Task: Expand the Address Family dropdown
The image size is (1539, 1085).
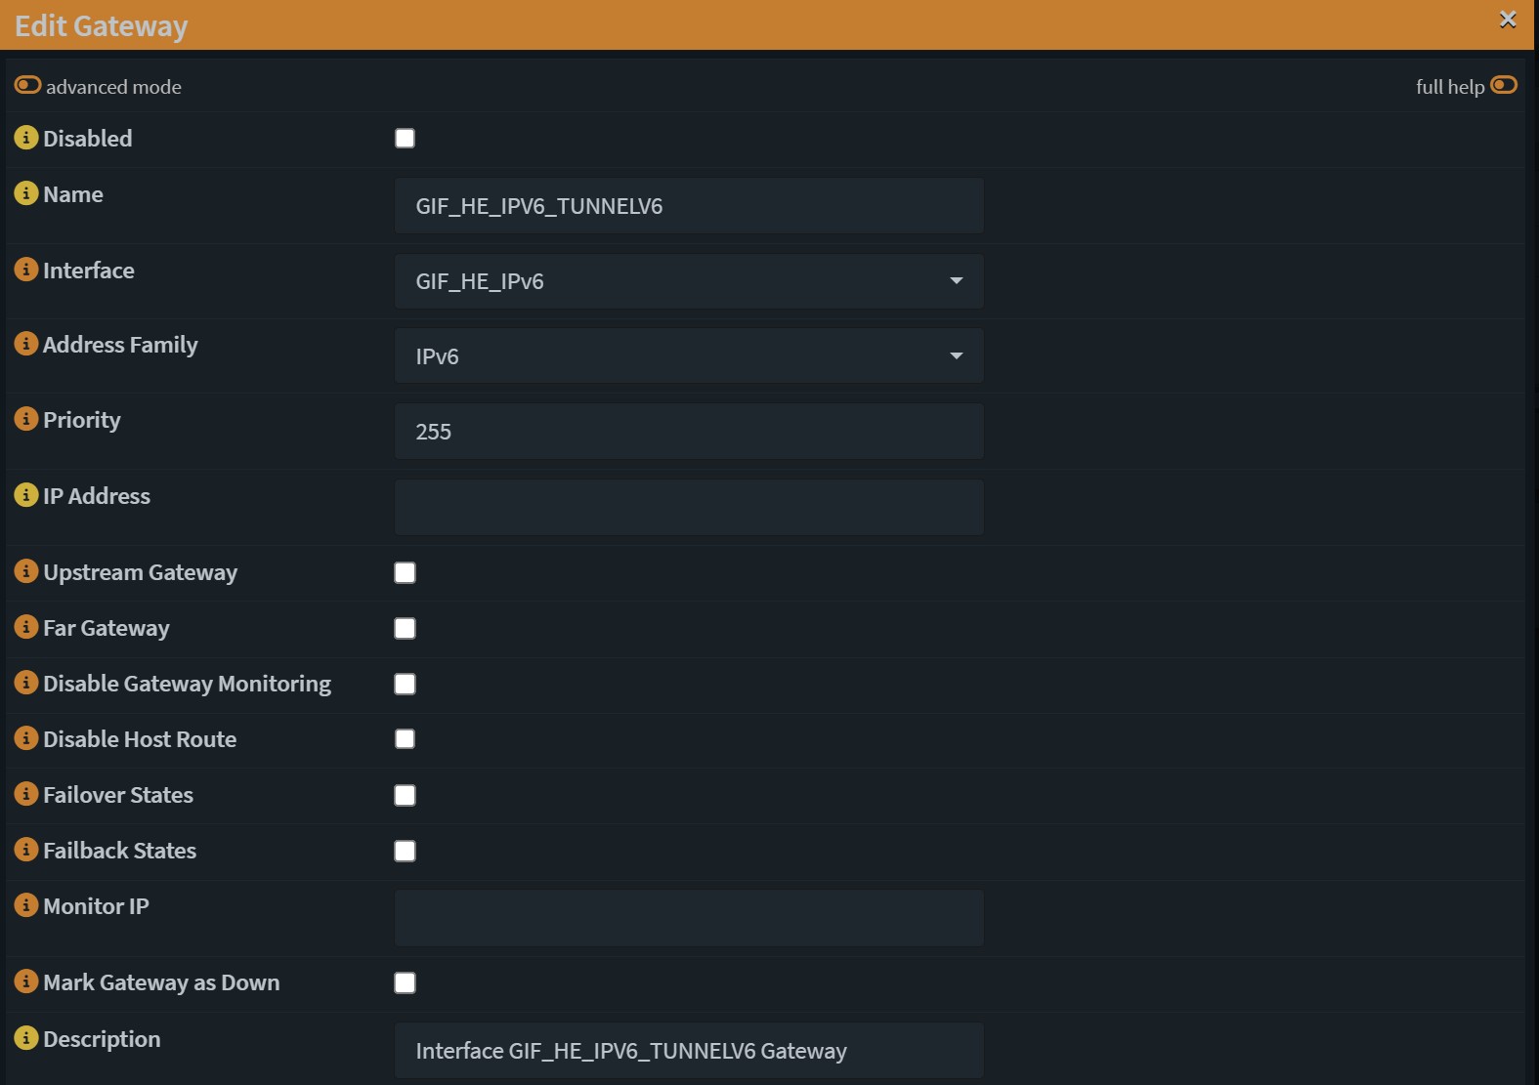Action: coord(689,356)
